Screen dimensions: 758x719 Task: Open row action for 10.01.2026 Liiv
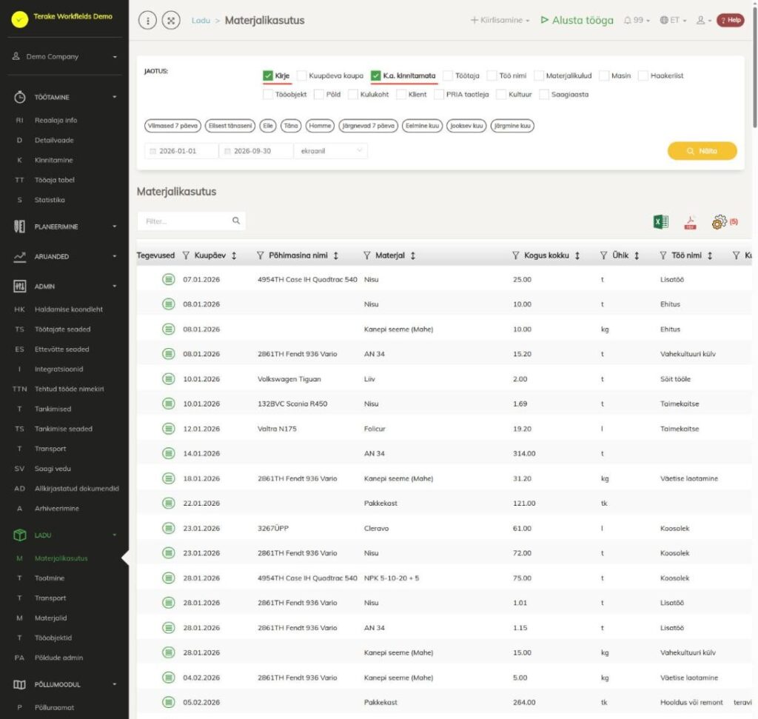[x=168, y=378]
